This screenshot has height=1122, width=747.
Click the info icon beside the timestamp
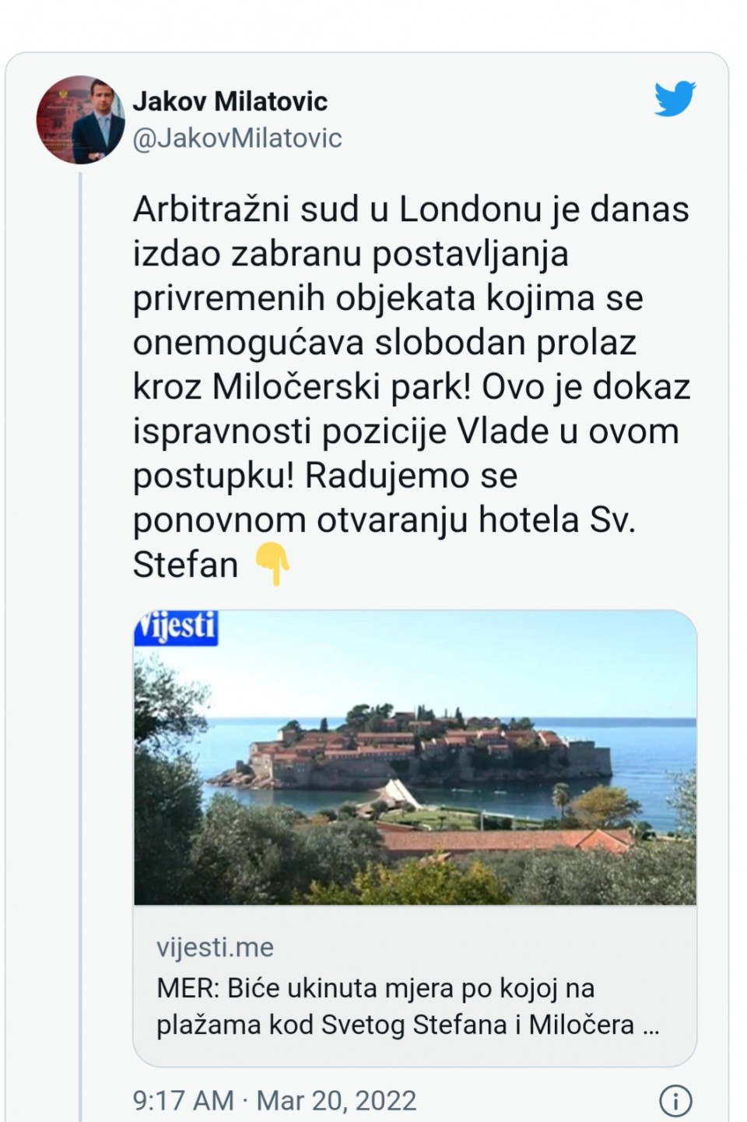click(675, 1101)
